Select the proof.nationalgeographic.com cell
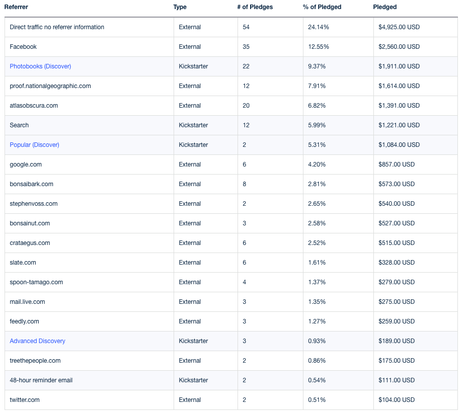Viewport: 470px width, 414px height. (x=89, y=86)
